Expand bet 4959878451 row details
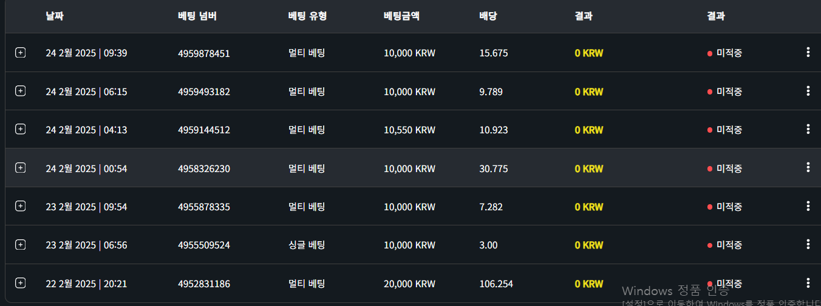 tap(20, 53)
